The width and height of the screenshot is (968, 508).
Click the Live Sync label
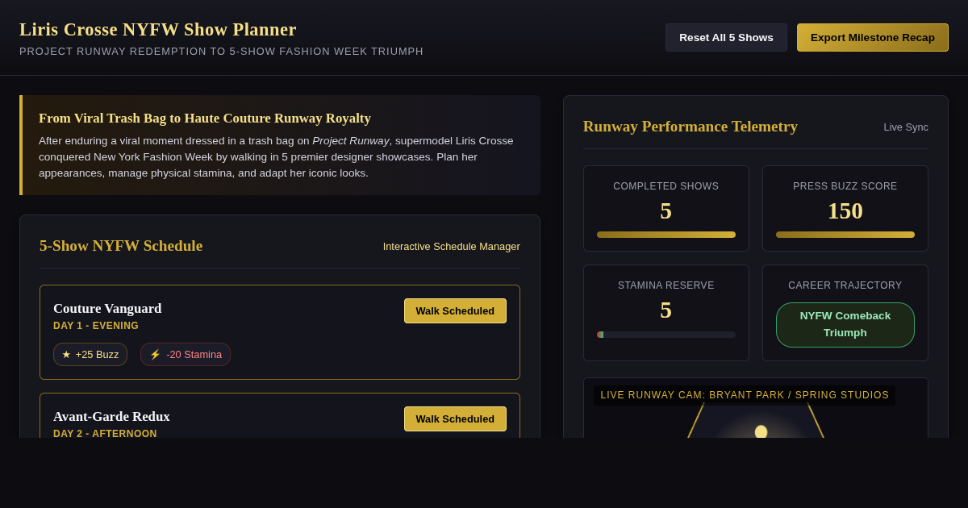906,127
